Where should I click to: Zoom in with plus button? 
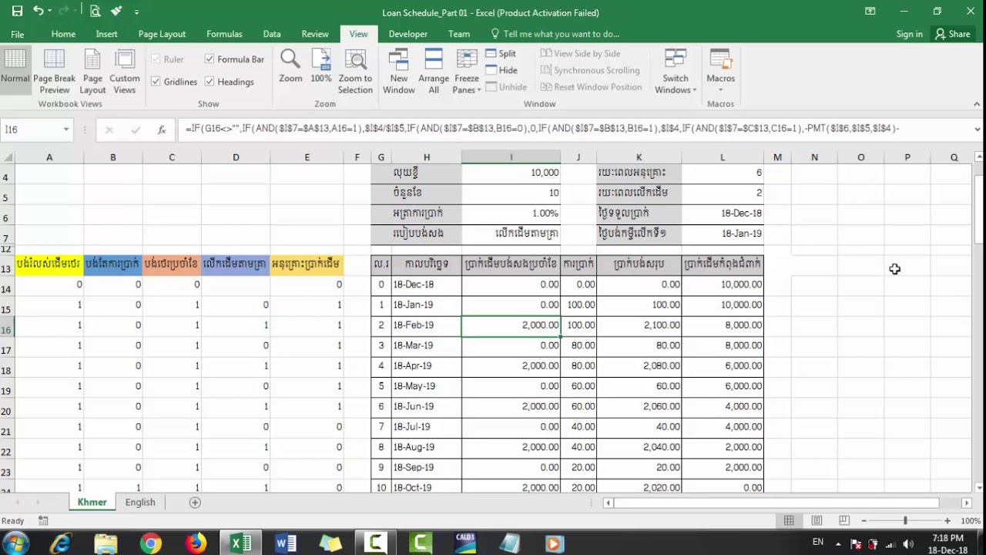(947, 521)
